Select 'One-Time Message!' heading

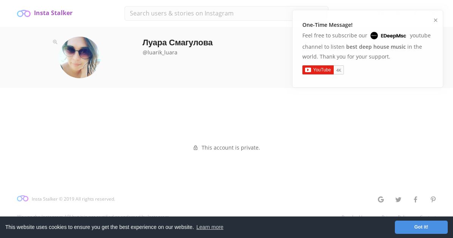pyautogui.click(x=327, y=25)
